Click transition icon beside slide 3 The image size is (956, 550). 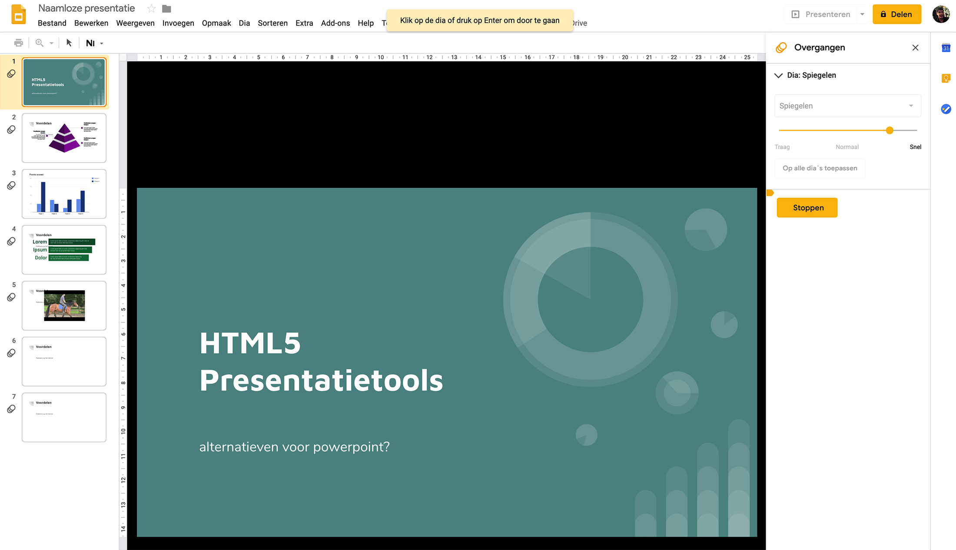[11, 186]
